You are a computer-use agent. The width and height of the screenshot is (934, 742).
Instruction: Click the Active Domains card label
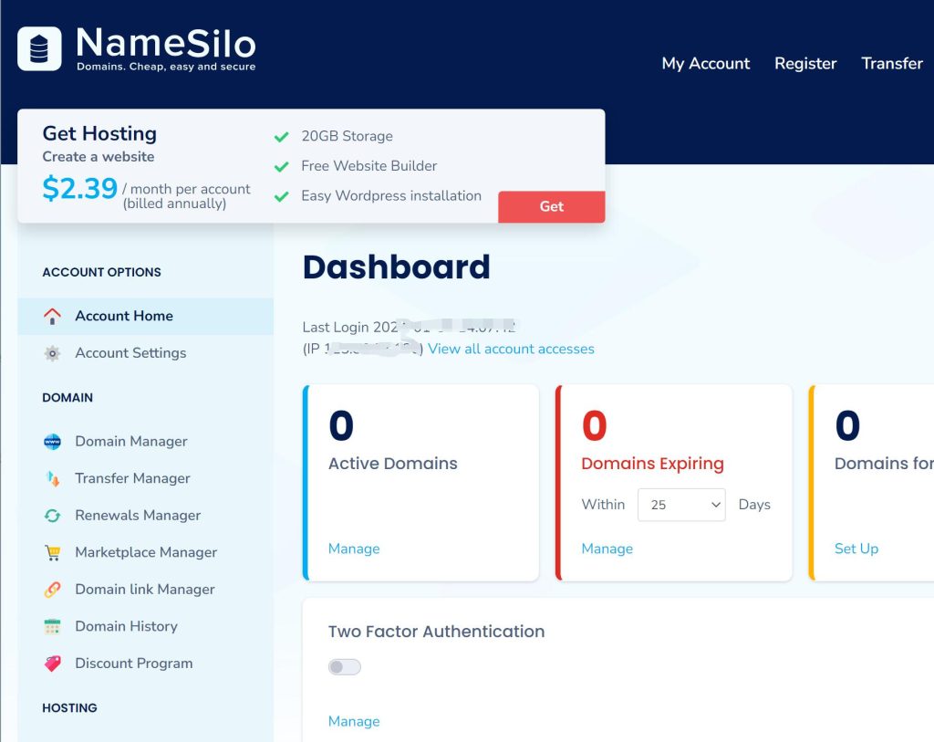[x=393, y=464]
